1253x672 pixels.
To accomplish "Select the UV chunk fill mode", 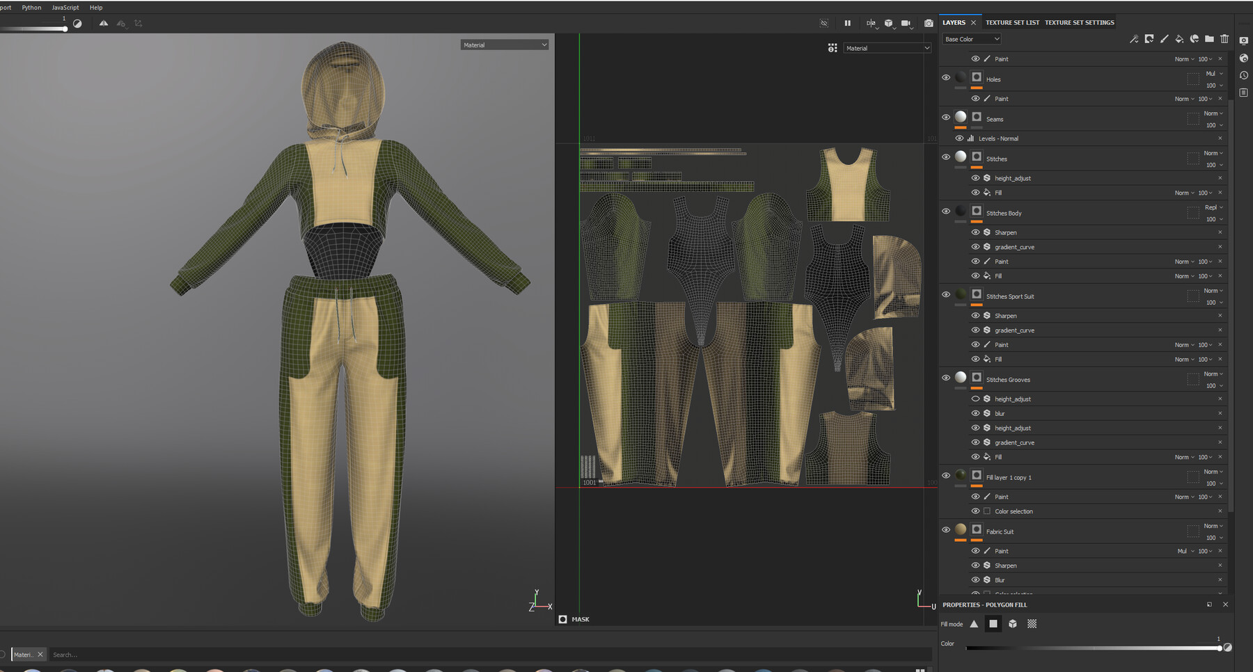I will coord(1031,624).
